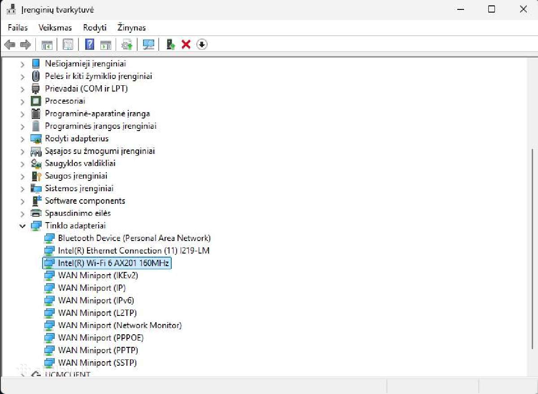Click the Saugyklos valdikliai icon
Screen dimensions: 538x394
tap(36, 163)
